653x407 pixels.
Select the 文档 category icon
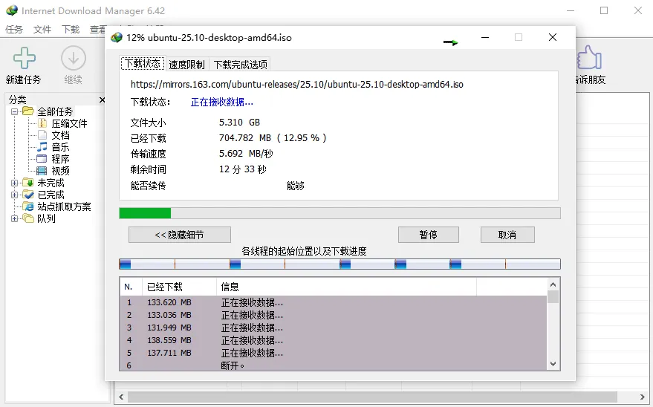pos(42,135)
